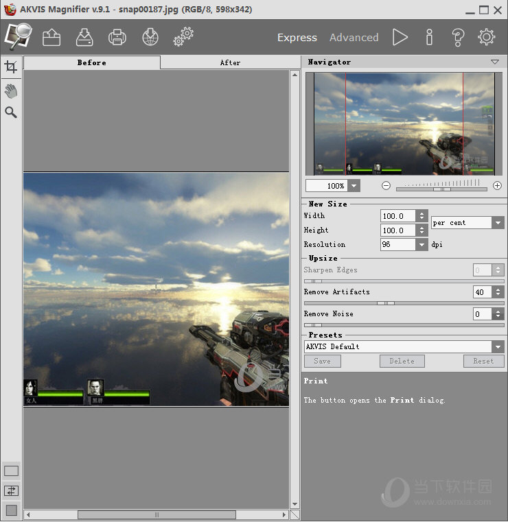The image size is (508, 522).
Task: Click the Sharpen Edges slider
Action: (404, 282)
